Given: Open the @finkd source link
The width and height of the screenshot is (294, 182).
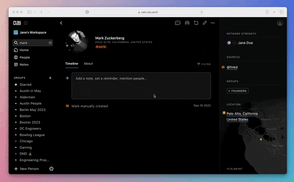Looking at the screenshot, I should click(x=232, y=67).
